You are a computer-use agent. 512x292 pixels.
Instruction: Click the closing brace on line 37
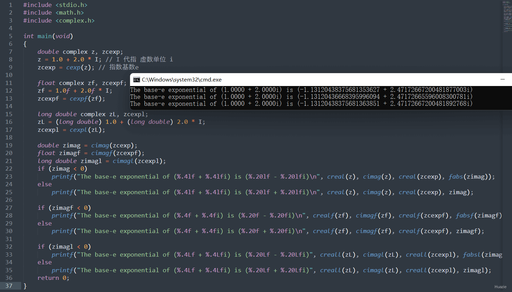(x=25, y=286)
